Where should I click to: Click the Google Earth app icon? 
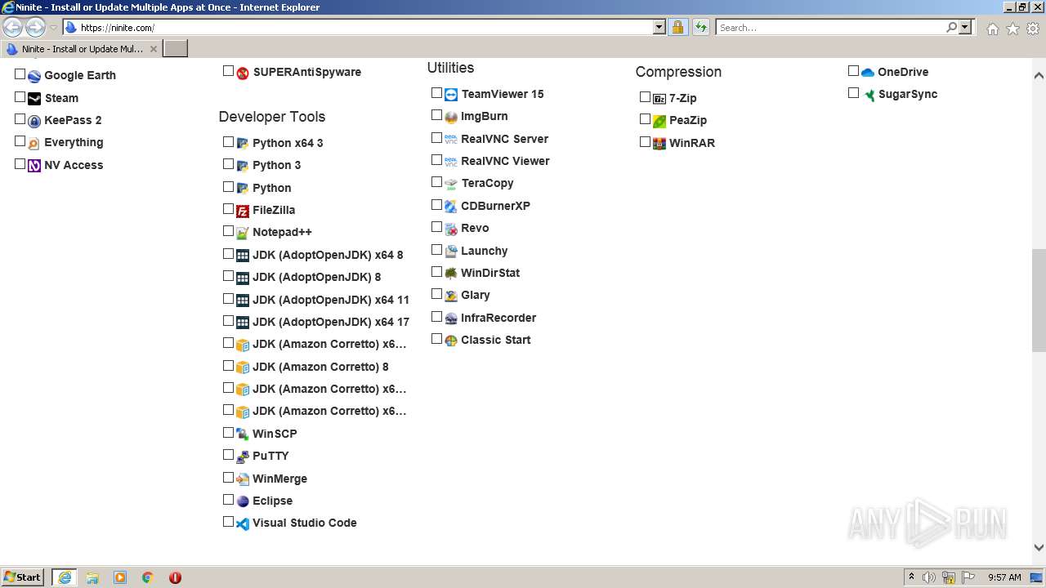[x=34, y=76]
